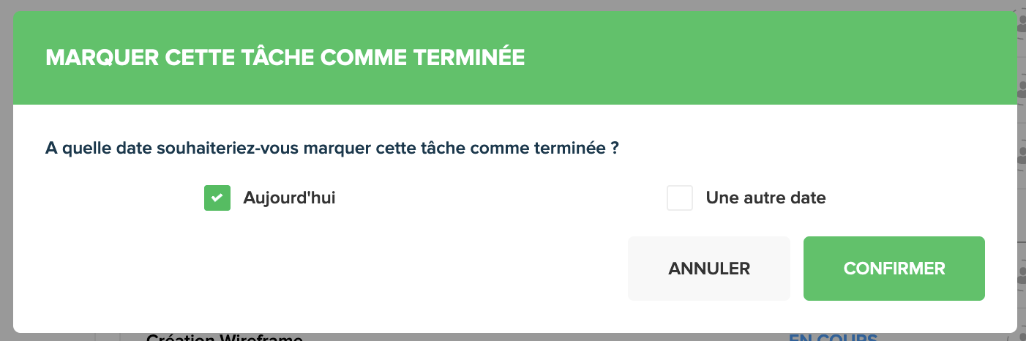The width and height of the screenshot is (1026, 341).
Task: Click the green checkmark icon beside Aujourd'hui
Action: (217, 198)
